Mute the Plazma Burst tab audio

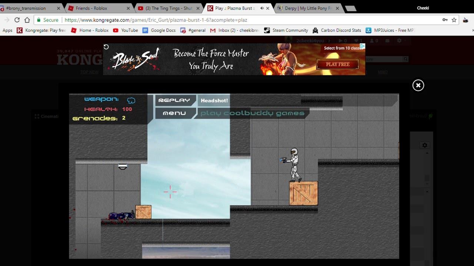pyautogui.click(x=262, y=8)
